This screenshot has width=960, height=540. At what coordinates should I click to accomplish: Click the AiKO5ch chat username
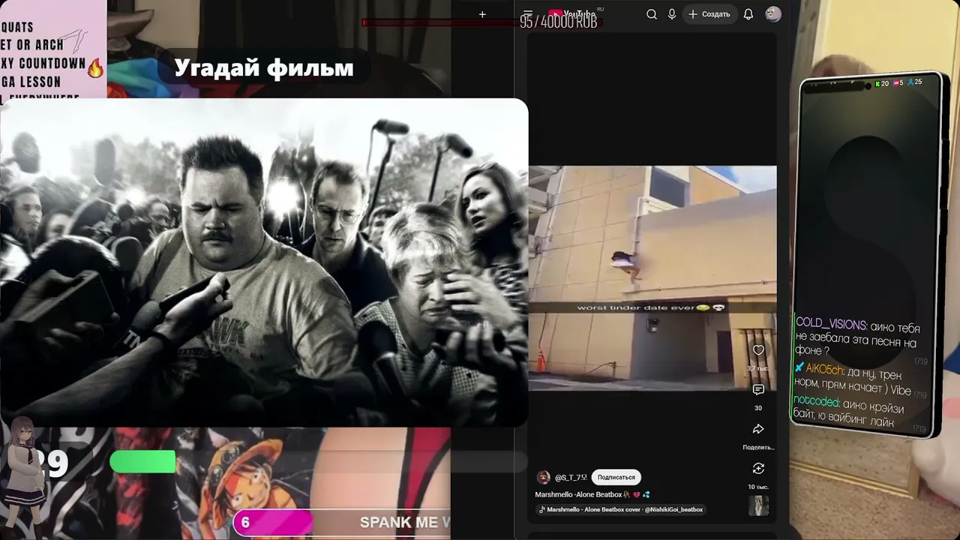point(824,370)
